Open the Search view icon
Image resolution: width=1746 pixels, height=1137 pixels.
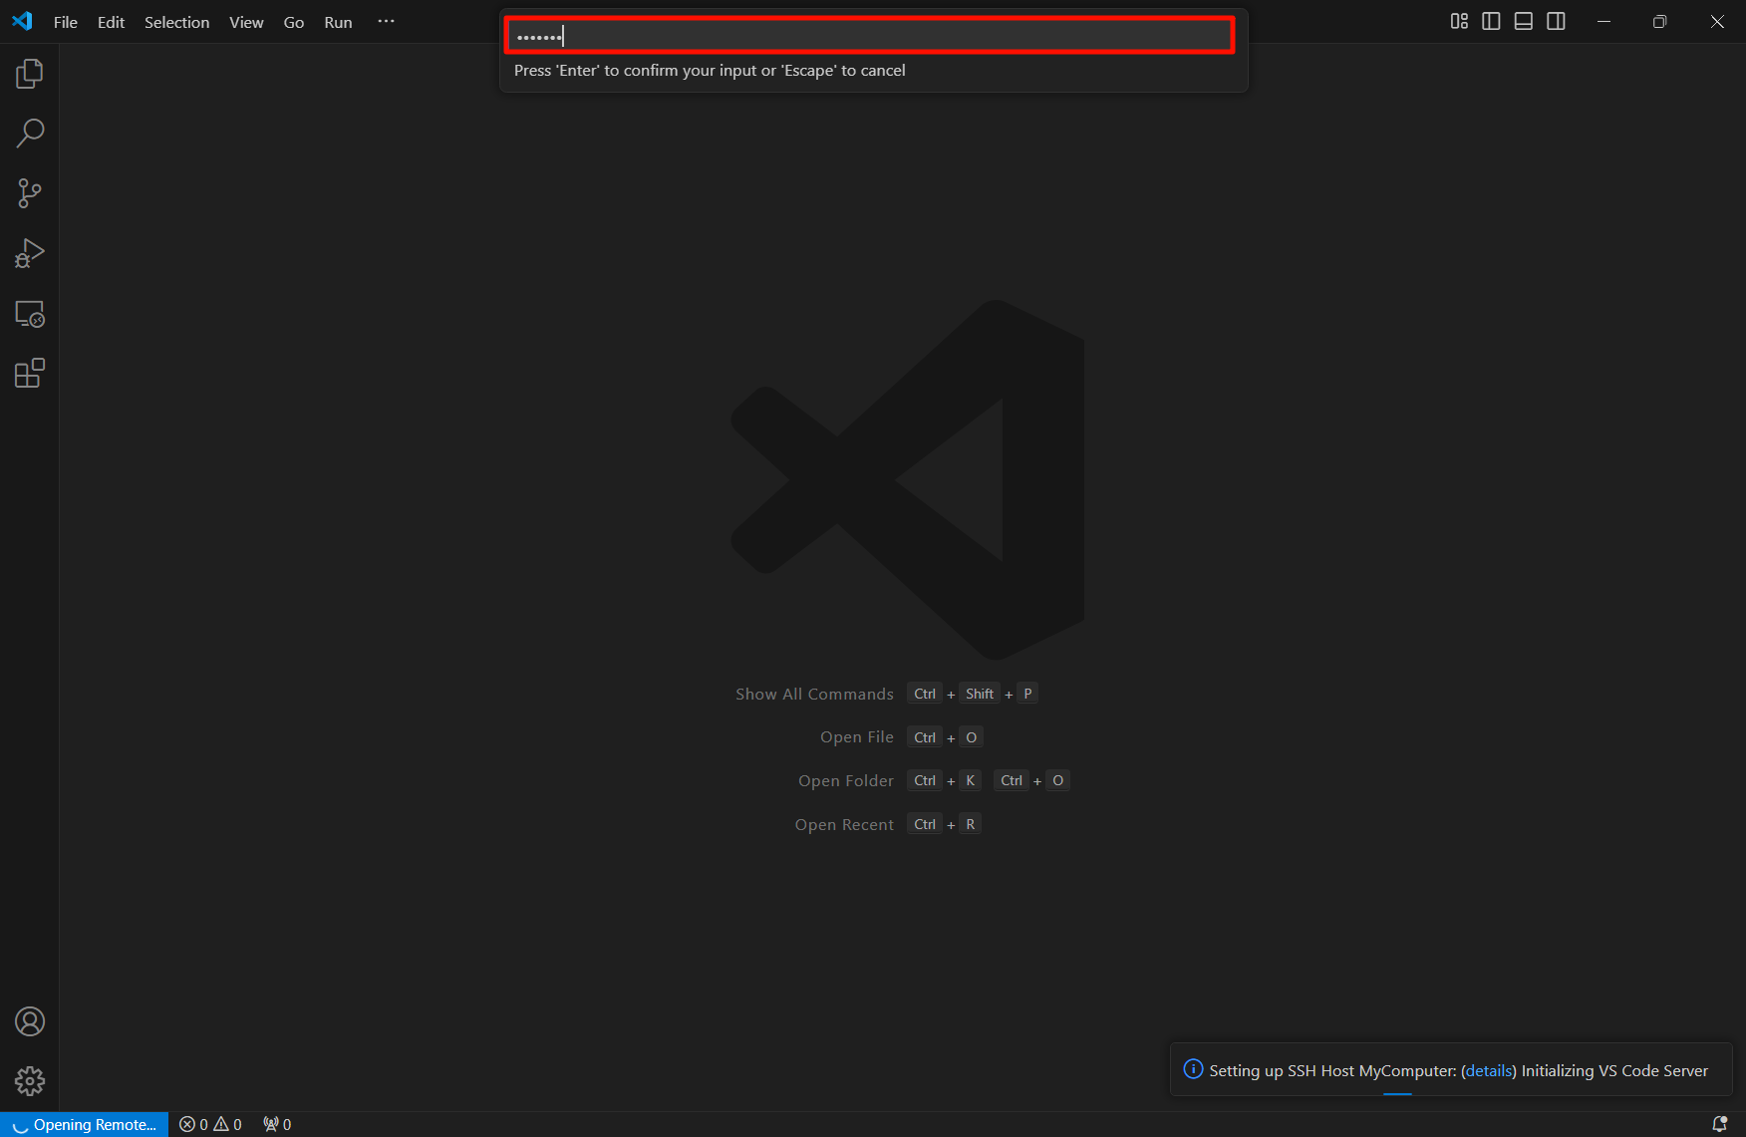(30, 134)
